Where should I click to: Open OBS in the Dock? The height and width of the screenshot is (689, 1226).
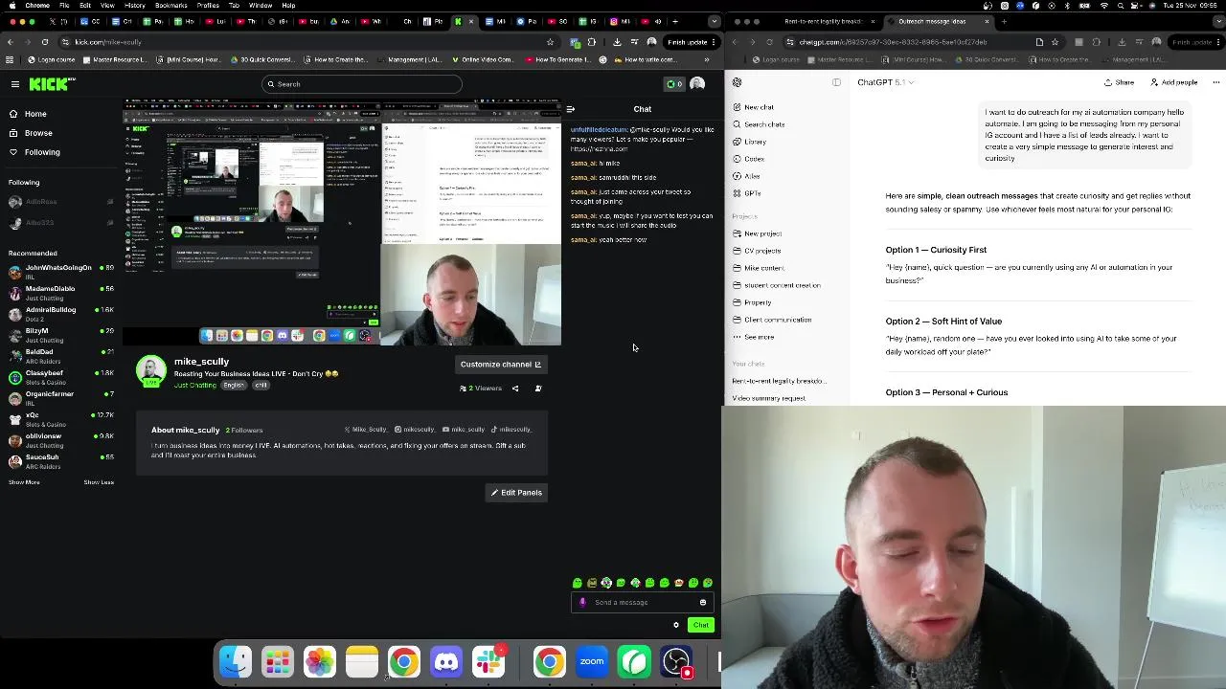676,661
